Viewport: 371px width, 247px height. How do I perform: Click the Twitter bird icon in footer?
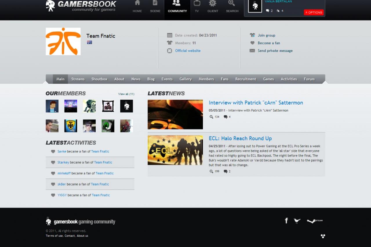click(297, 221)
